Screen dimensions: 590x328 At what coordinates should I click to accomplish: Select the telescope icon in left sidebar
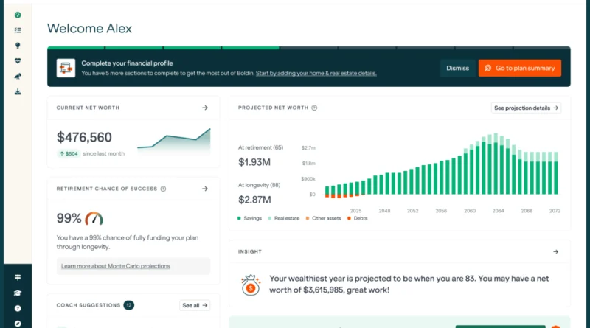(x=18, y=77)
